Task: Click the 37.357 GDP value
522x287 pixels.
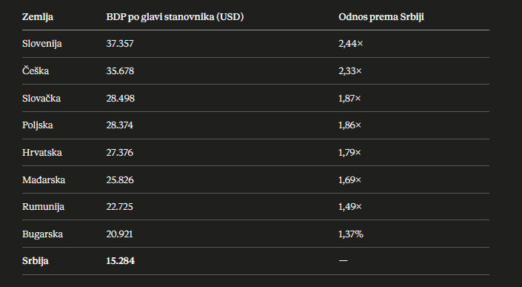Action: pos(120,44)
